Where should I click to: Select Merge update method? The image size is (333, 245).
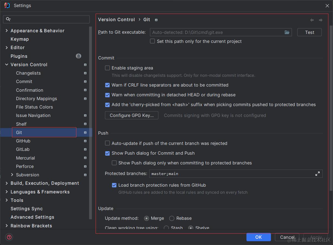point(147,218)
